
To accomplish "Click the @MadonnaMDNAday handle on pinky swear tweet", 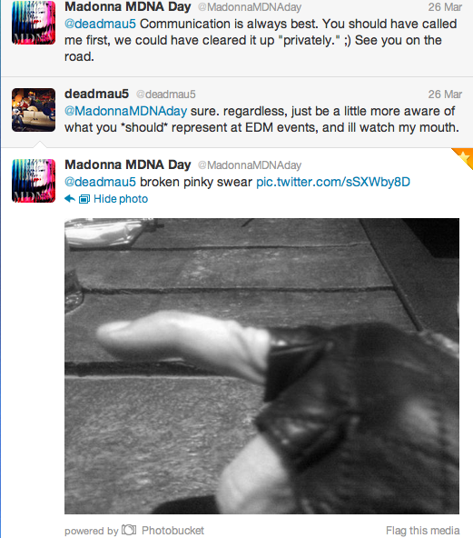I will pyautogui.click(x=250, y=165).
